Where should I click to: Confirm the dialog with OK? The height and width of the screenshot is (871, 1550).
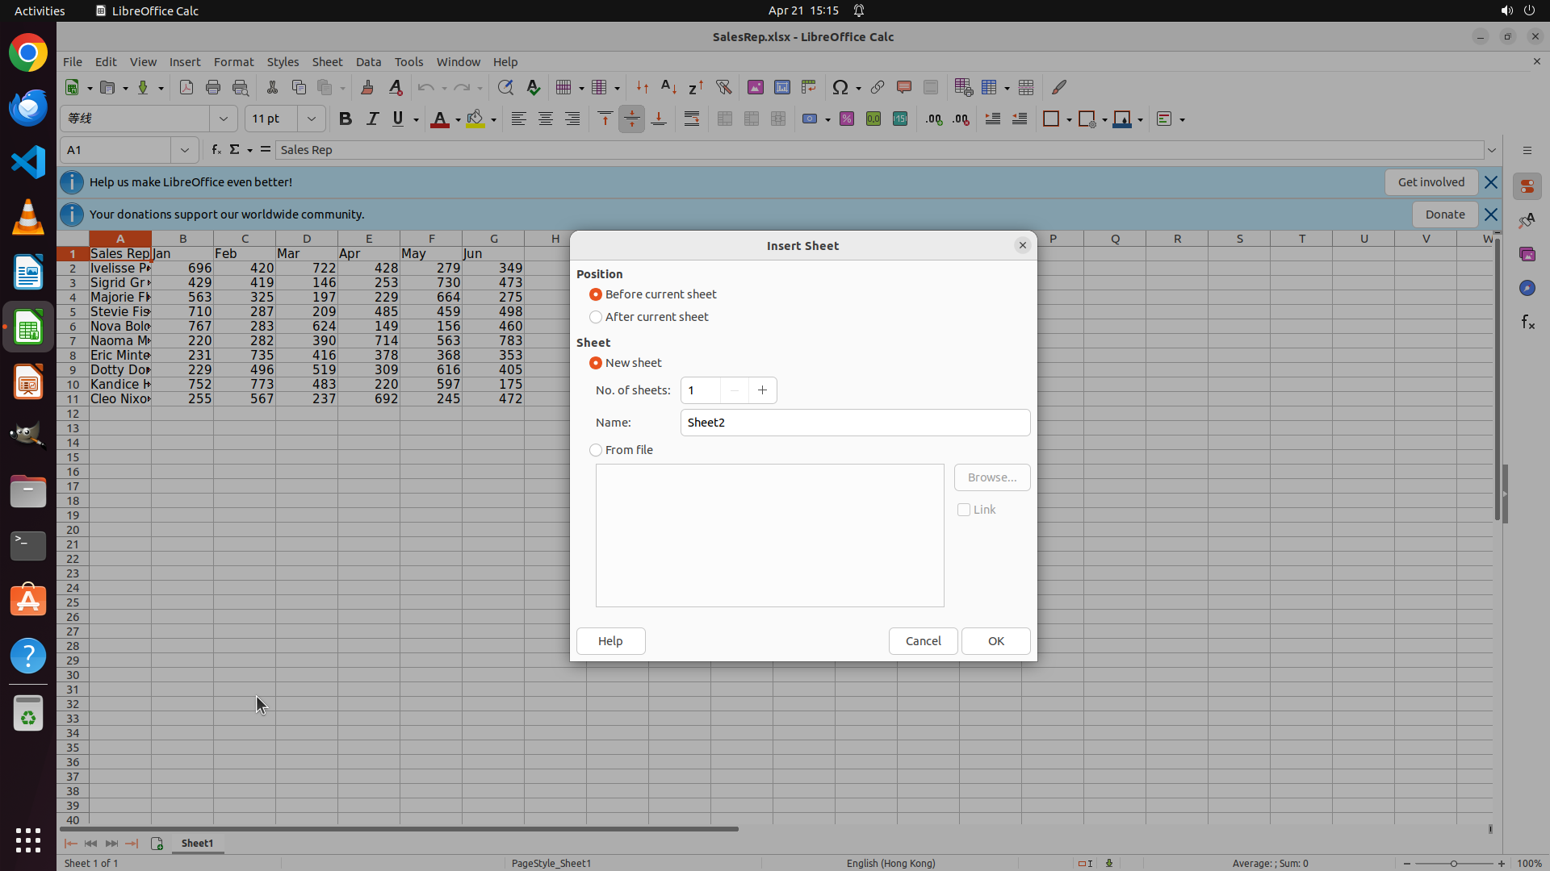(x=995, y=641)
